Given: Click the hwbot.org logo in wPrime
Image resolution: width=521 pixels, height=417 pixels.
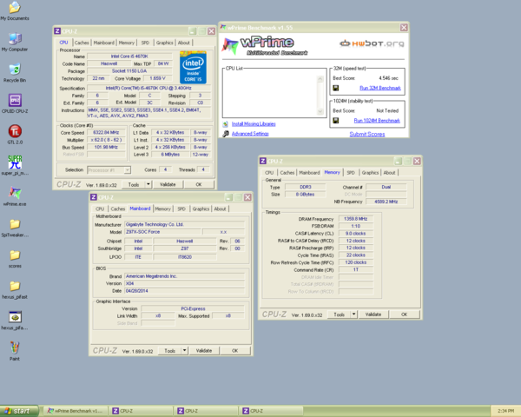Looking at the screenshot, I should (x=373, y=43).
